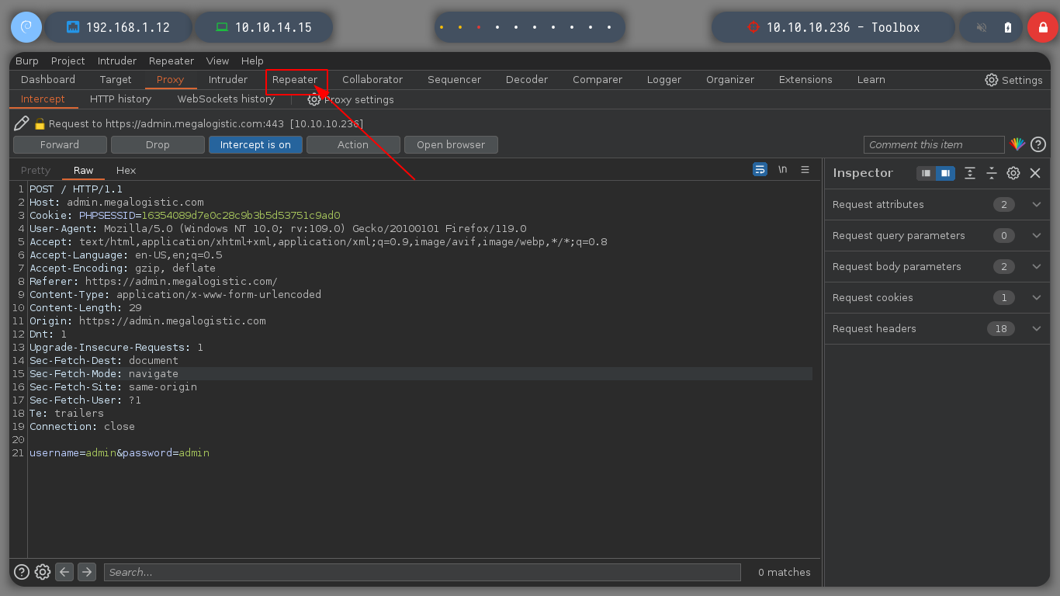
Task: Switch to the Target tab
Action: [116, 80]
